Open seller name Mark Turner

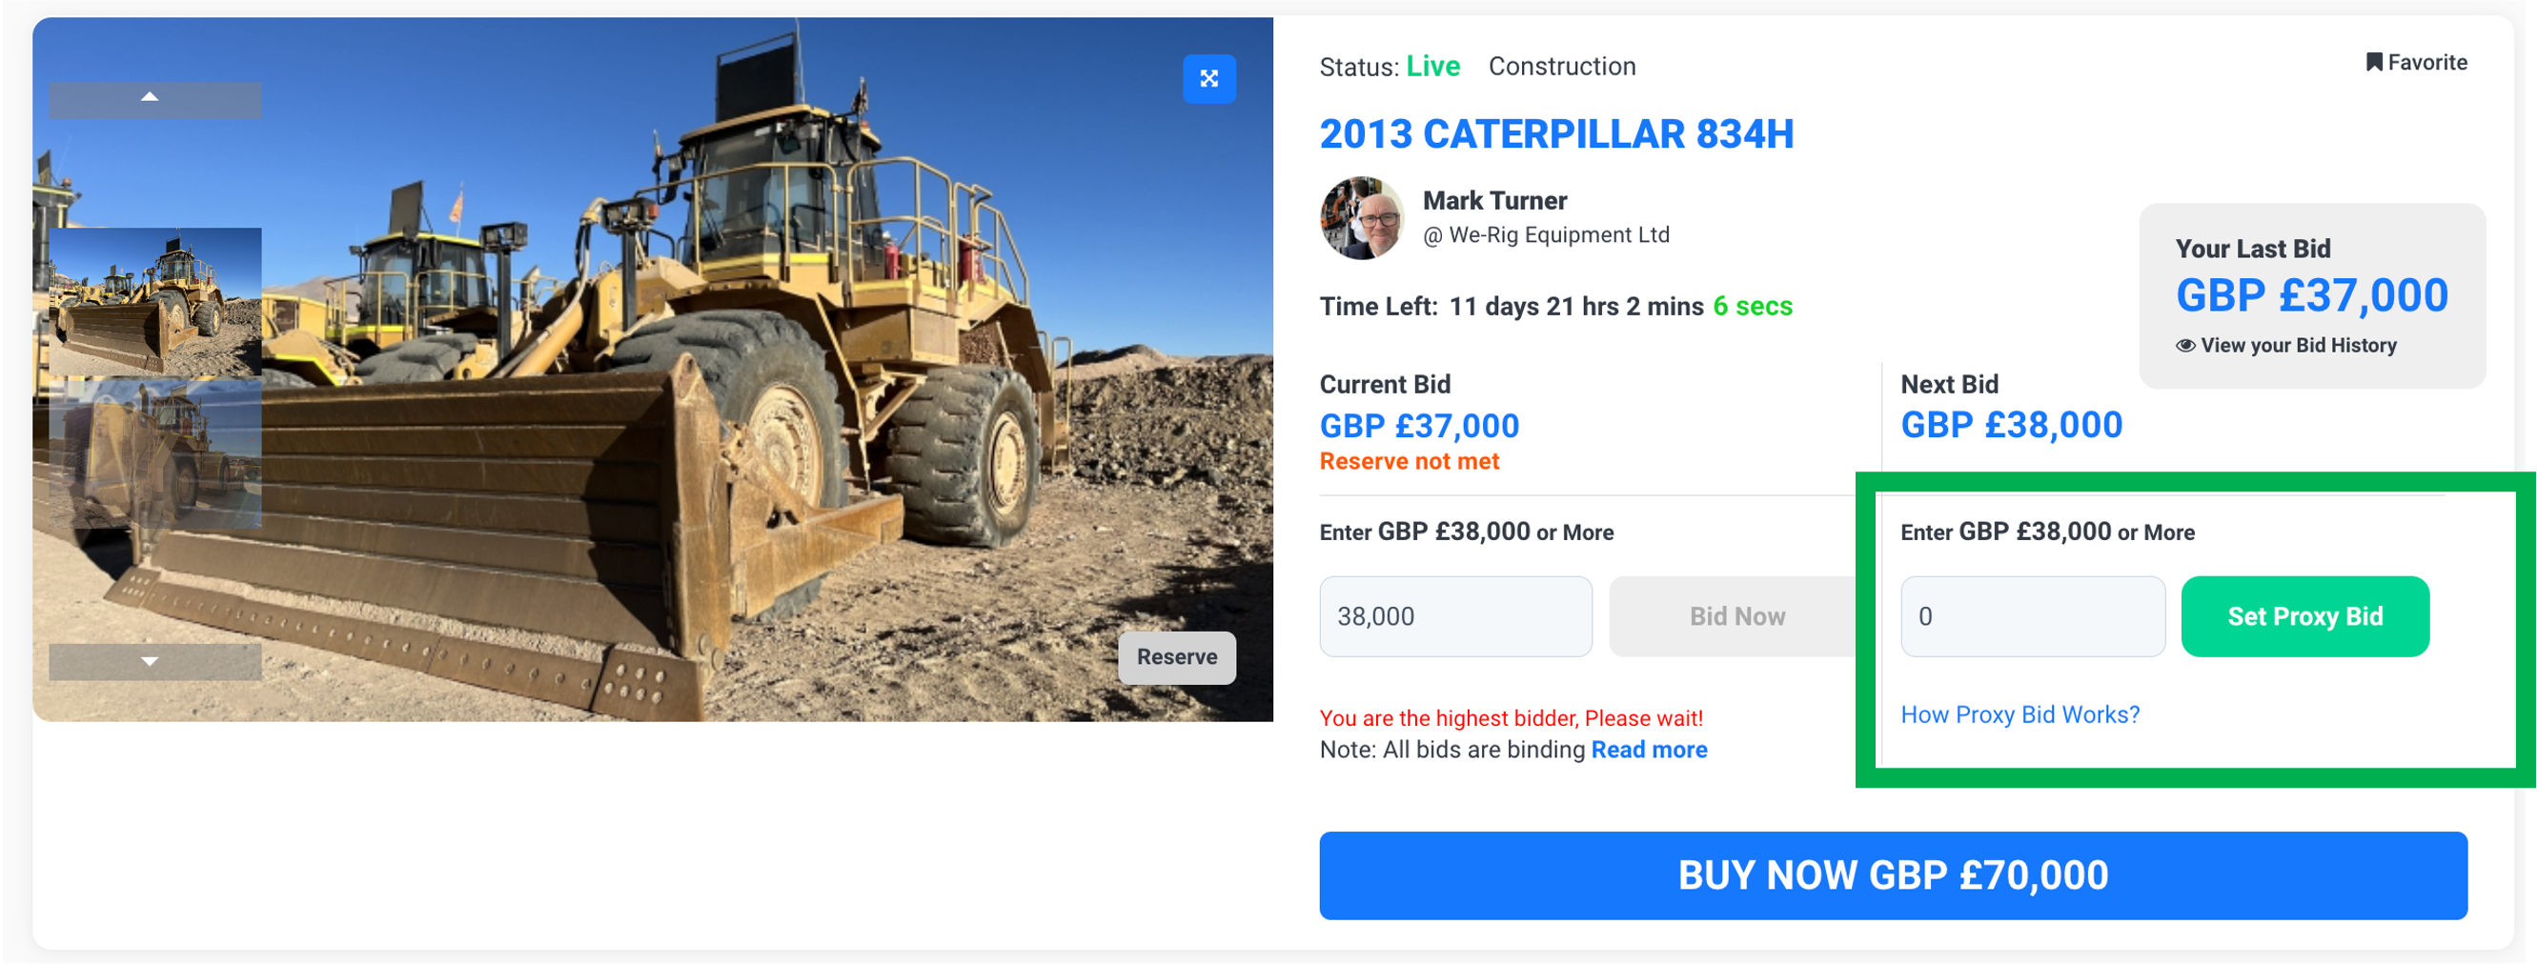pyautogui.click(x=1494, y=201)
